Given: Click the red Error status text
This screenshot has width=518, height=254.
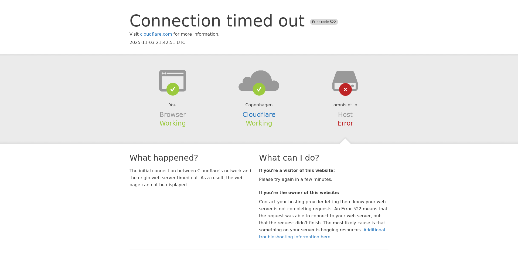Looking at the screenshot, I should click(x=345, y=123).
